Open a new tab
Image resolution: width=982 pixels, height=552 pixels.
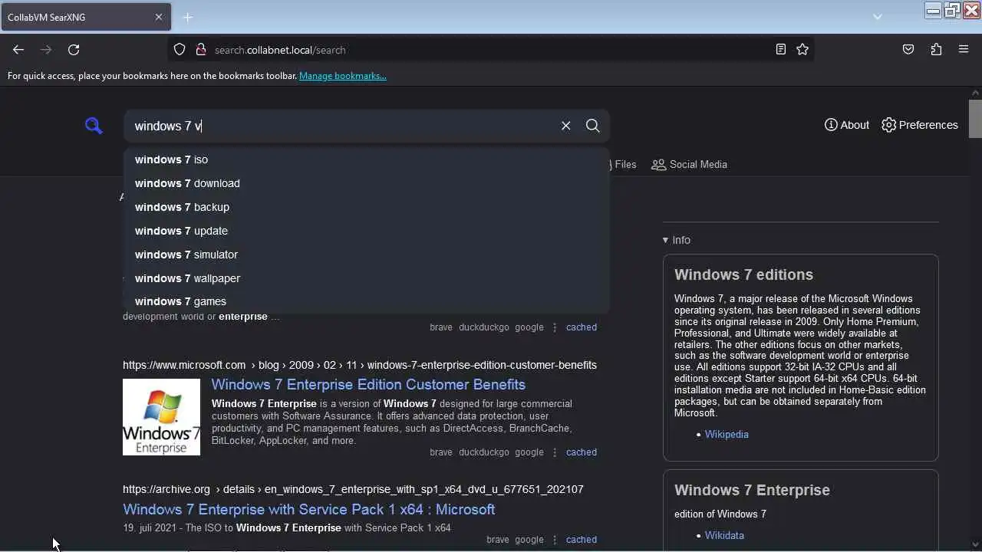point(187,17)
